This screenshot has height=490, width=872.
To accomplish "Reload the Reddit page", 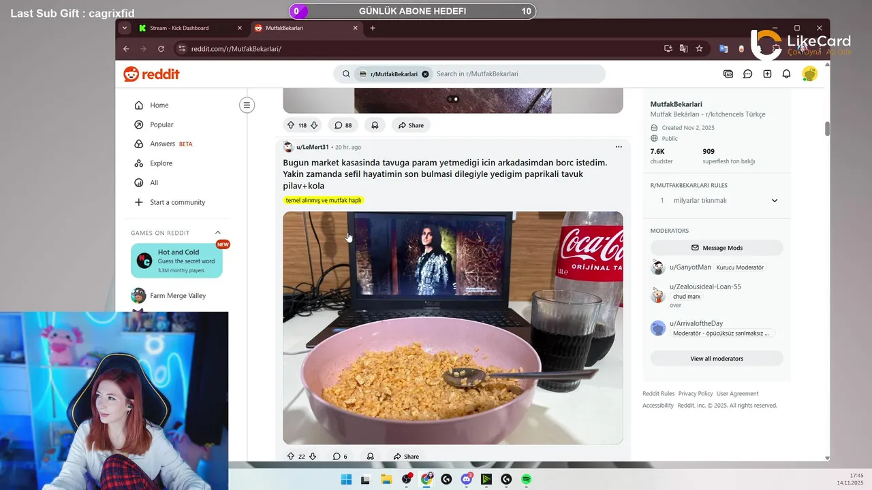I will (x=161, y=49).
